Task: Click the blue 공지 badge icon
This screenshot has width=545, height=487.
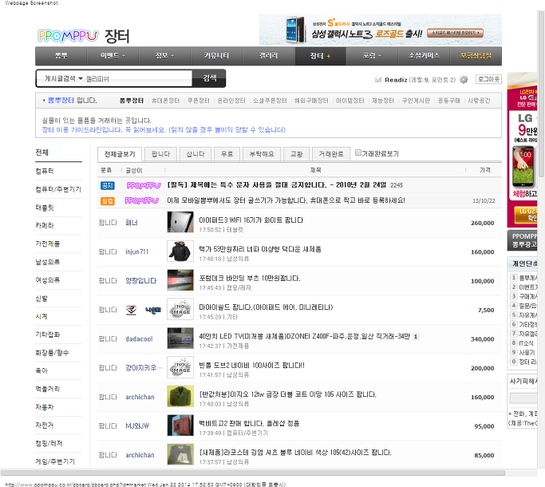Action: tap(108, 185)
